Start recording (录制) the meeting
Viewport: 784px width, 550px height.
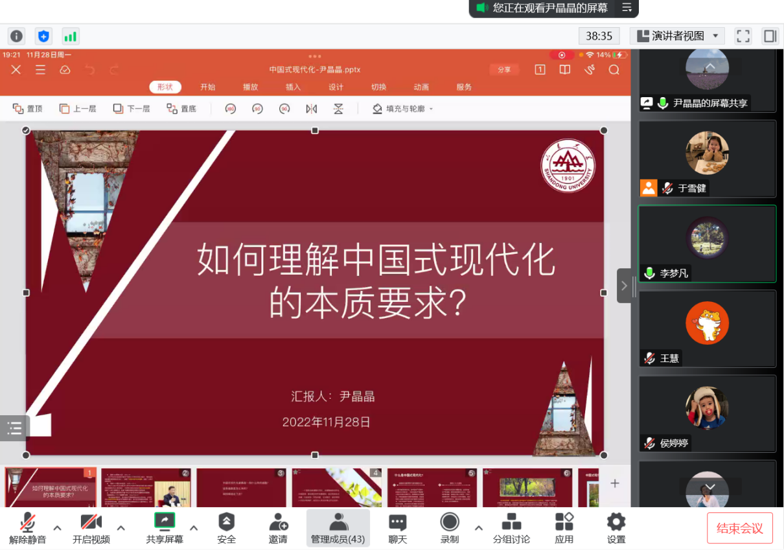[x=450, y=527]
